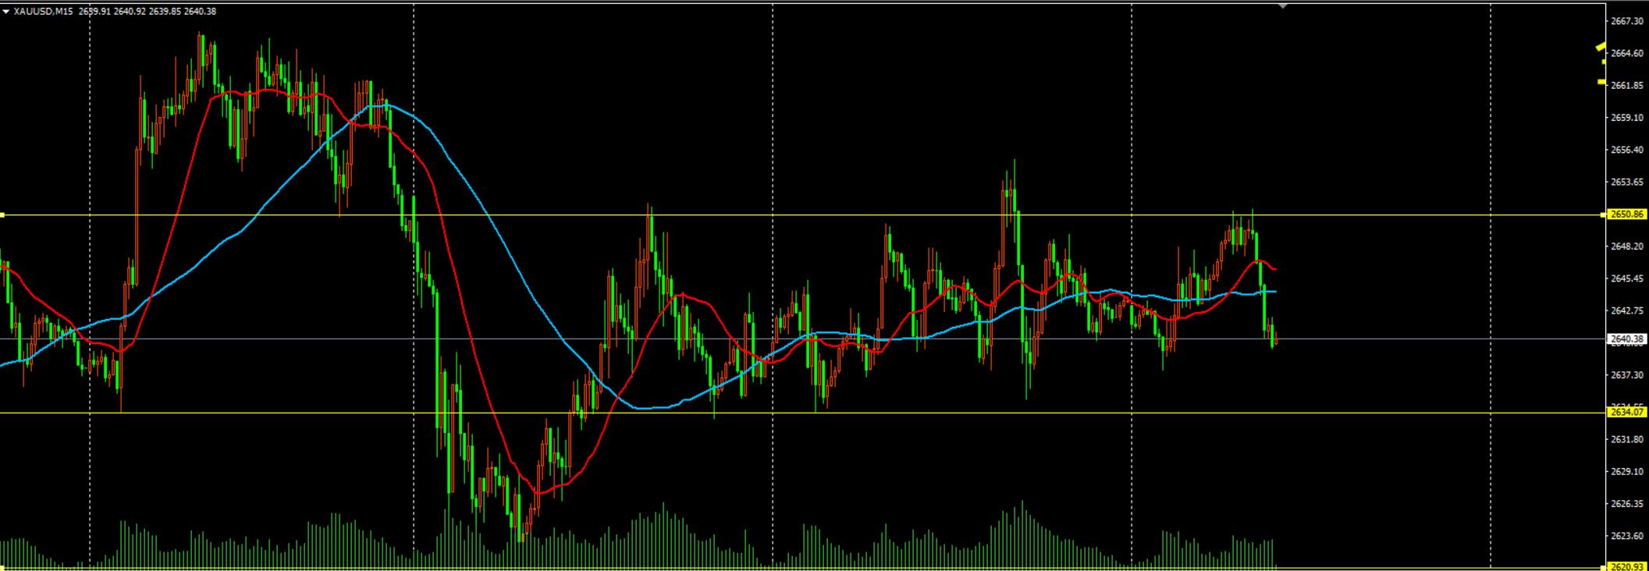This screenshot has height=571, width=1649.
Task: Click the 2661.85 price scale value
Action: point(1627,86)
